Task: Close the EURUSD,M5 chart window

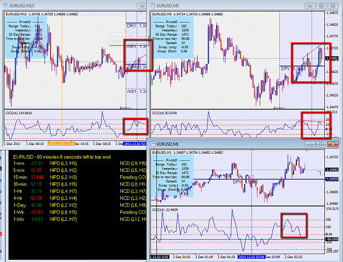Action: click(333, 6)
